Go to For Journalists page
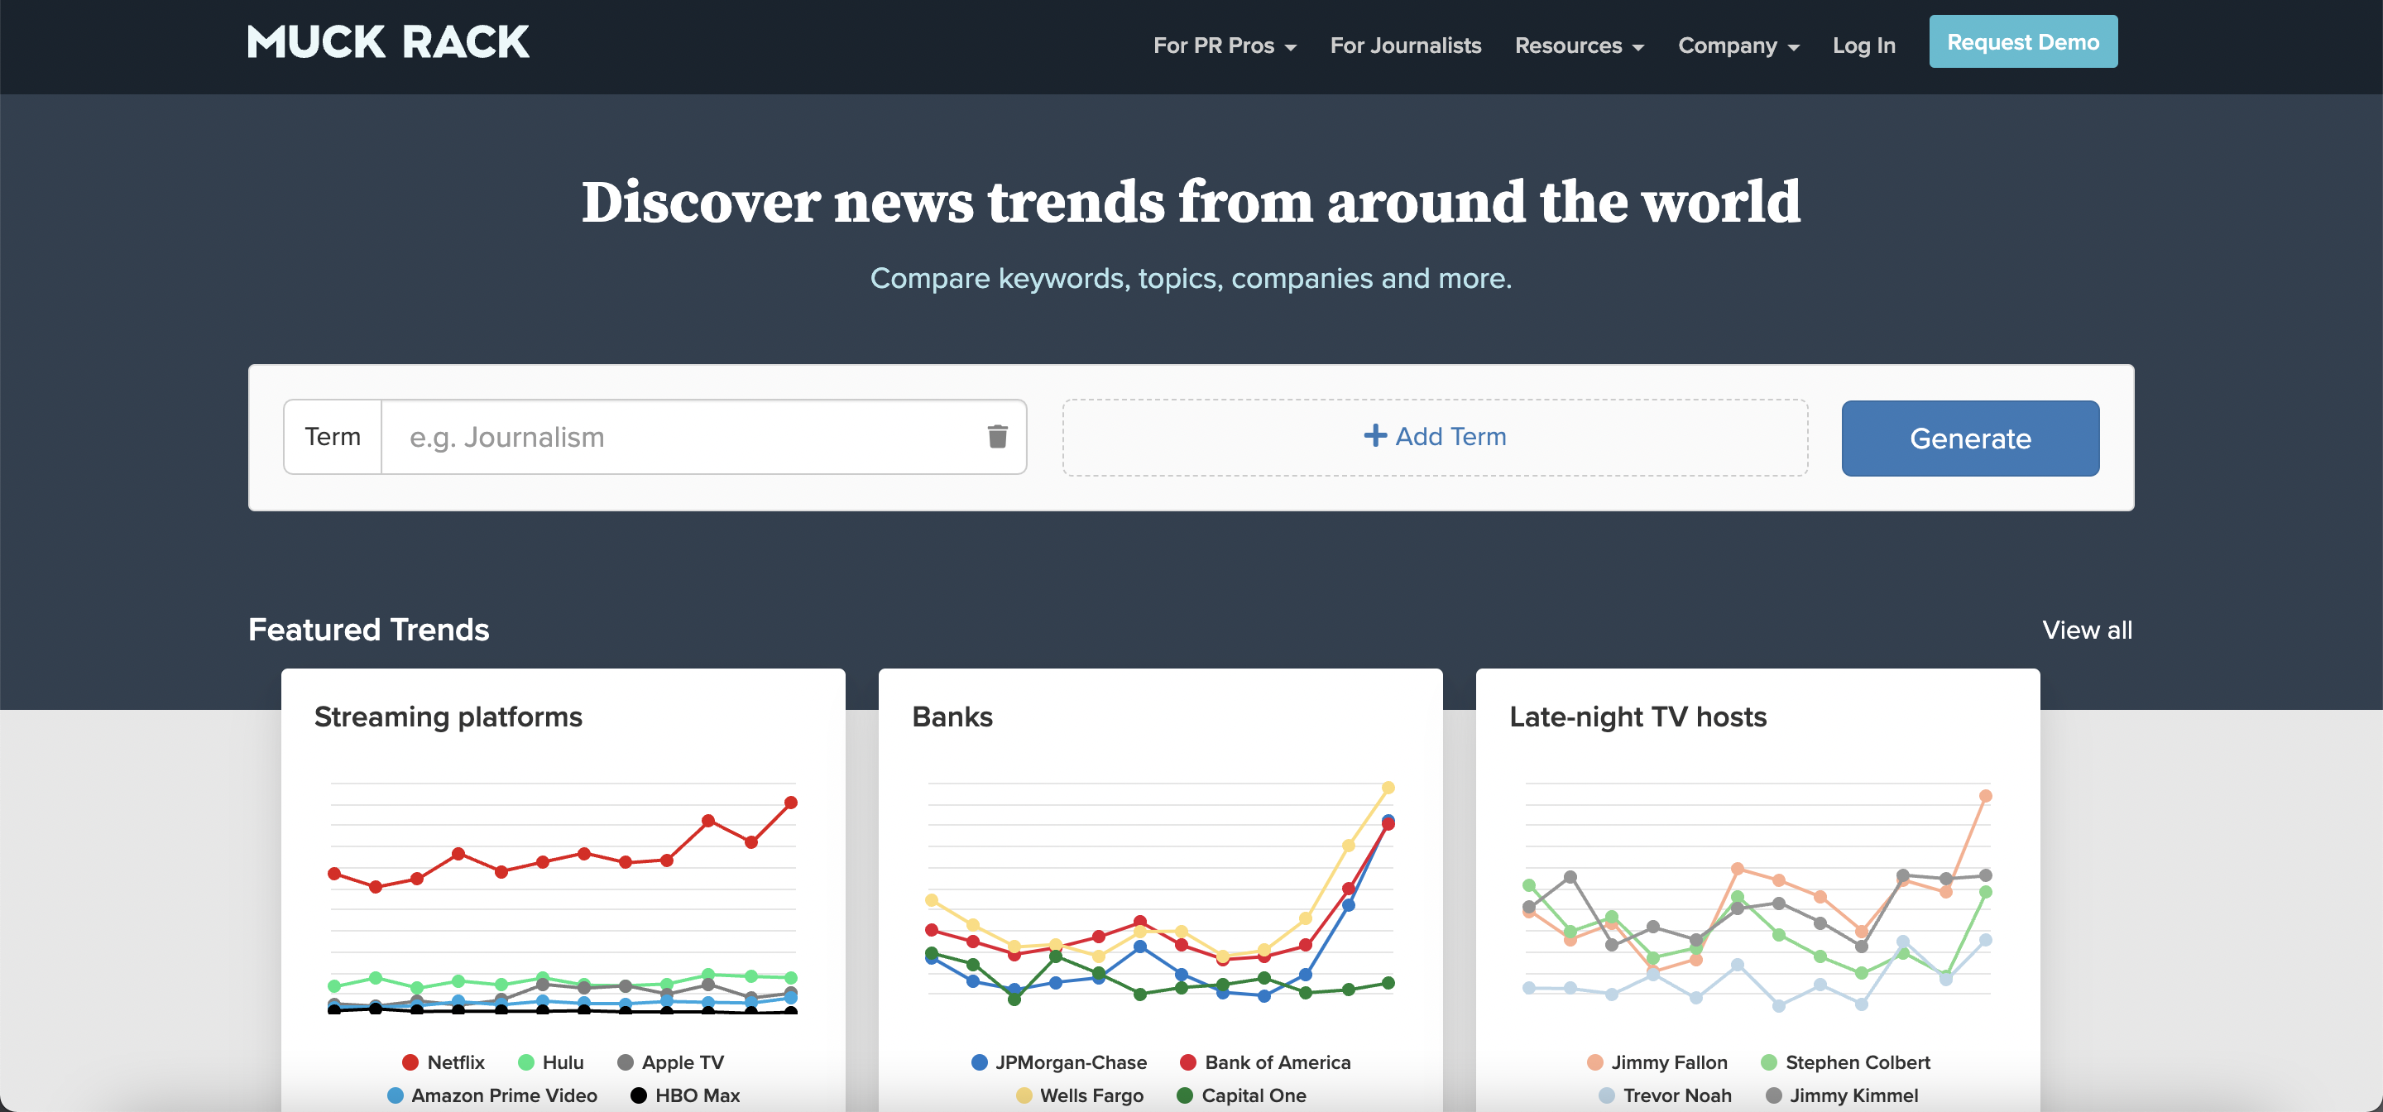Image resolution: width=2383 pixels, height=1112 pixels. tap(1405, 46)
